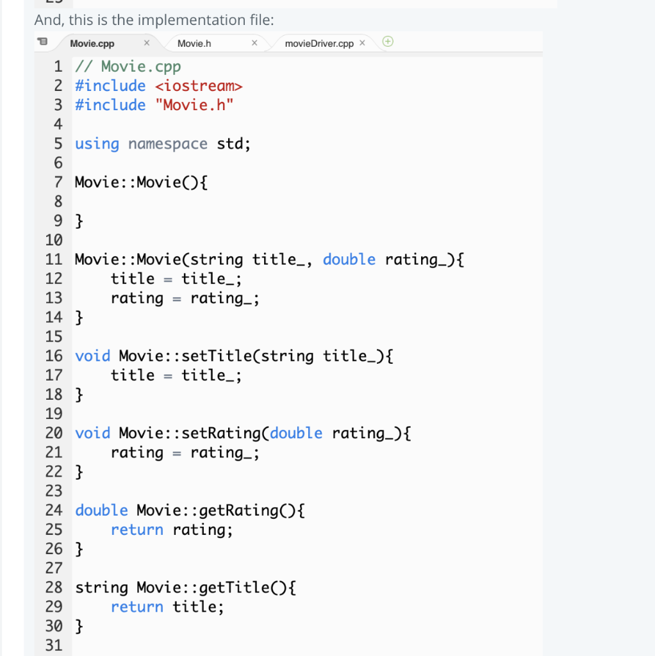The image size is (655, 656).
Task: Open the file list menu icon
Action: [x=42, y=41]
